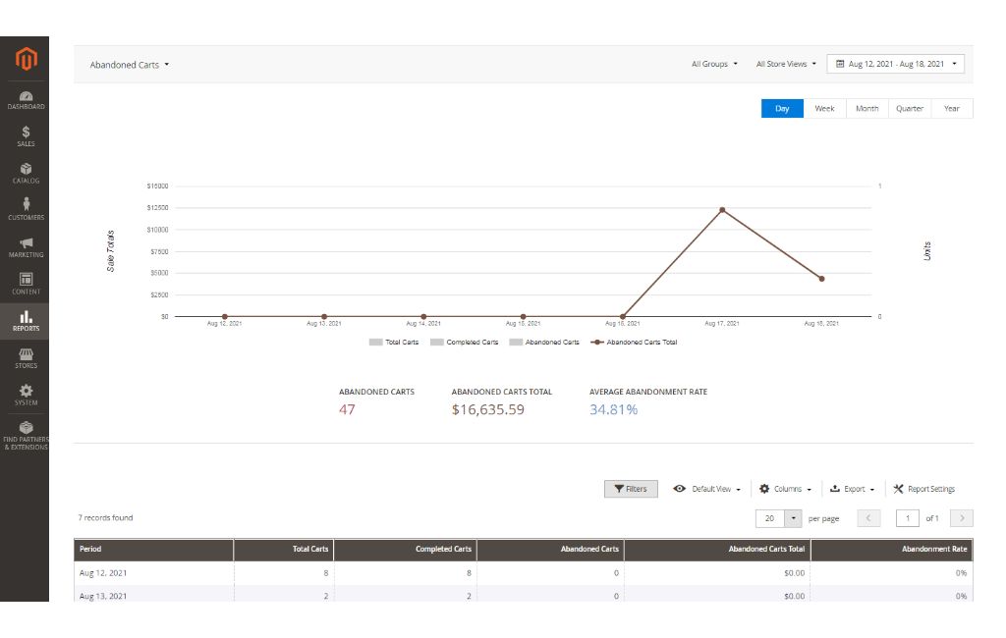Sort by Abandonment Rate column header
This screenshot has width=1006, height=638.
point(892,550)
